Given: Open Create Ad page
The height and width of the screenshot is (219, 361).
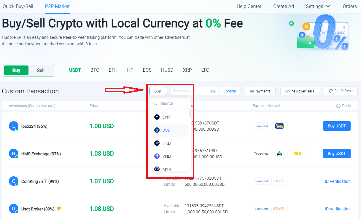Looking at the screenshot, I should pyautogui.click(x=284, y=6).
